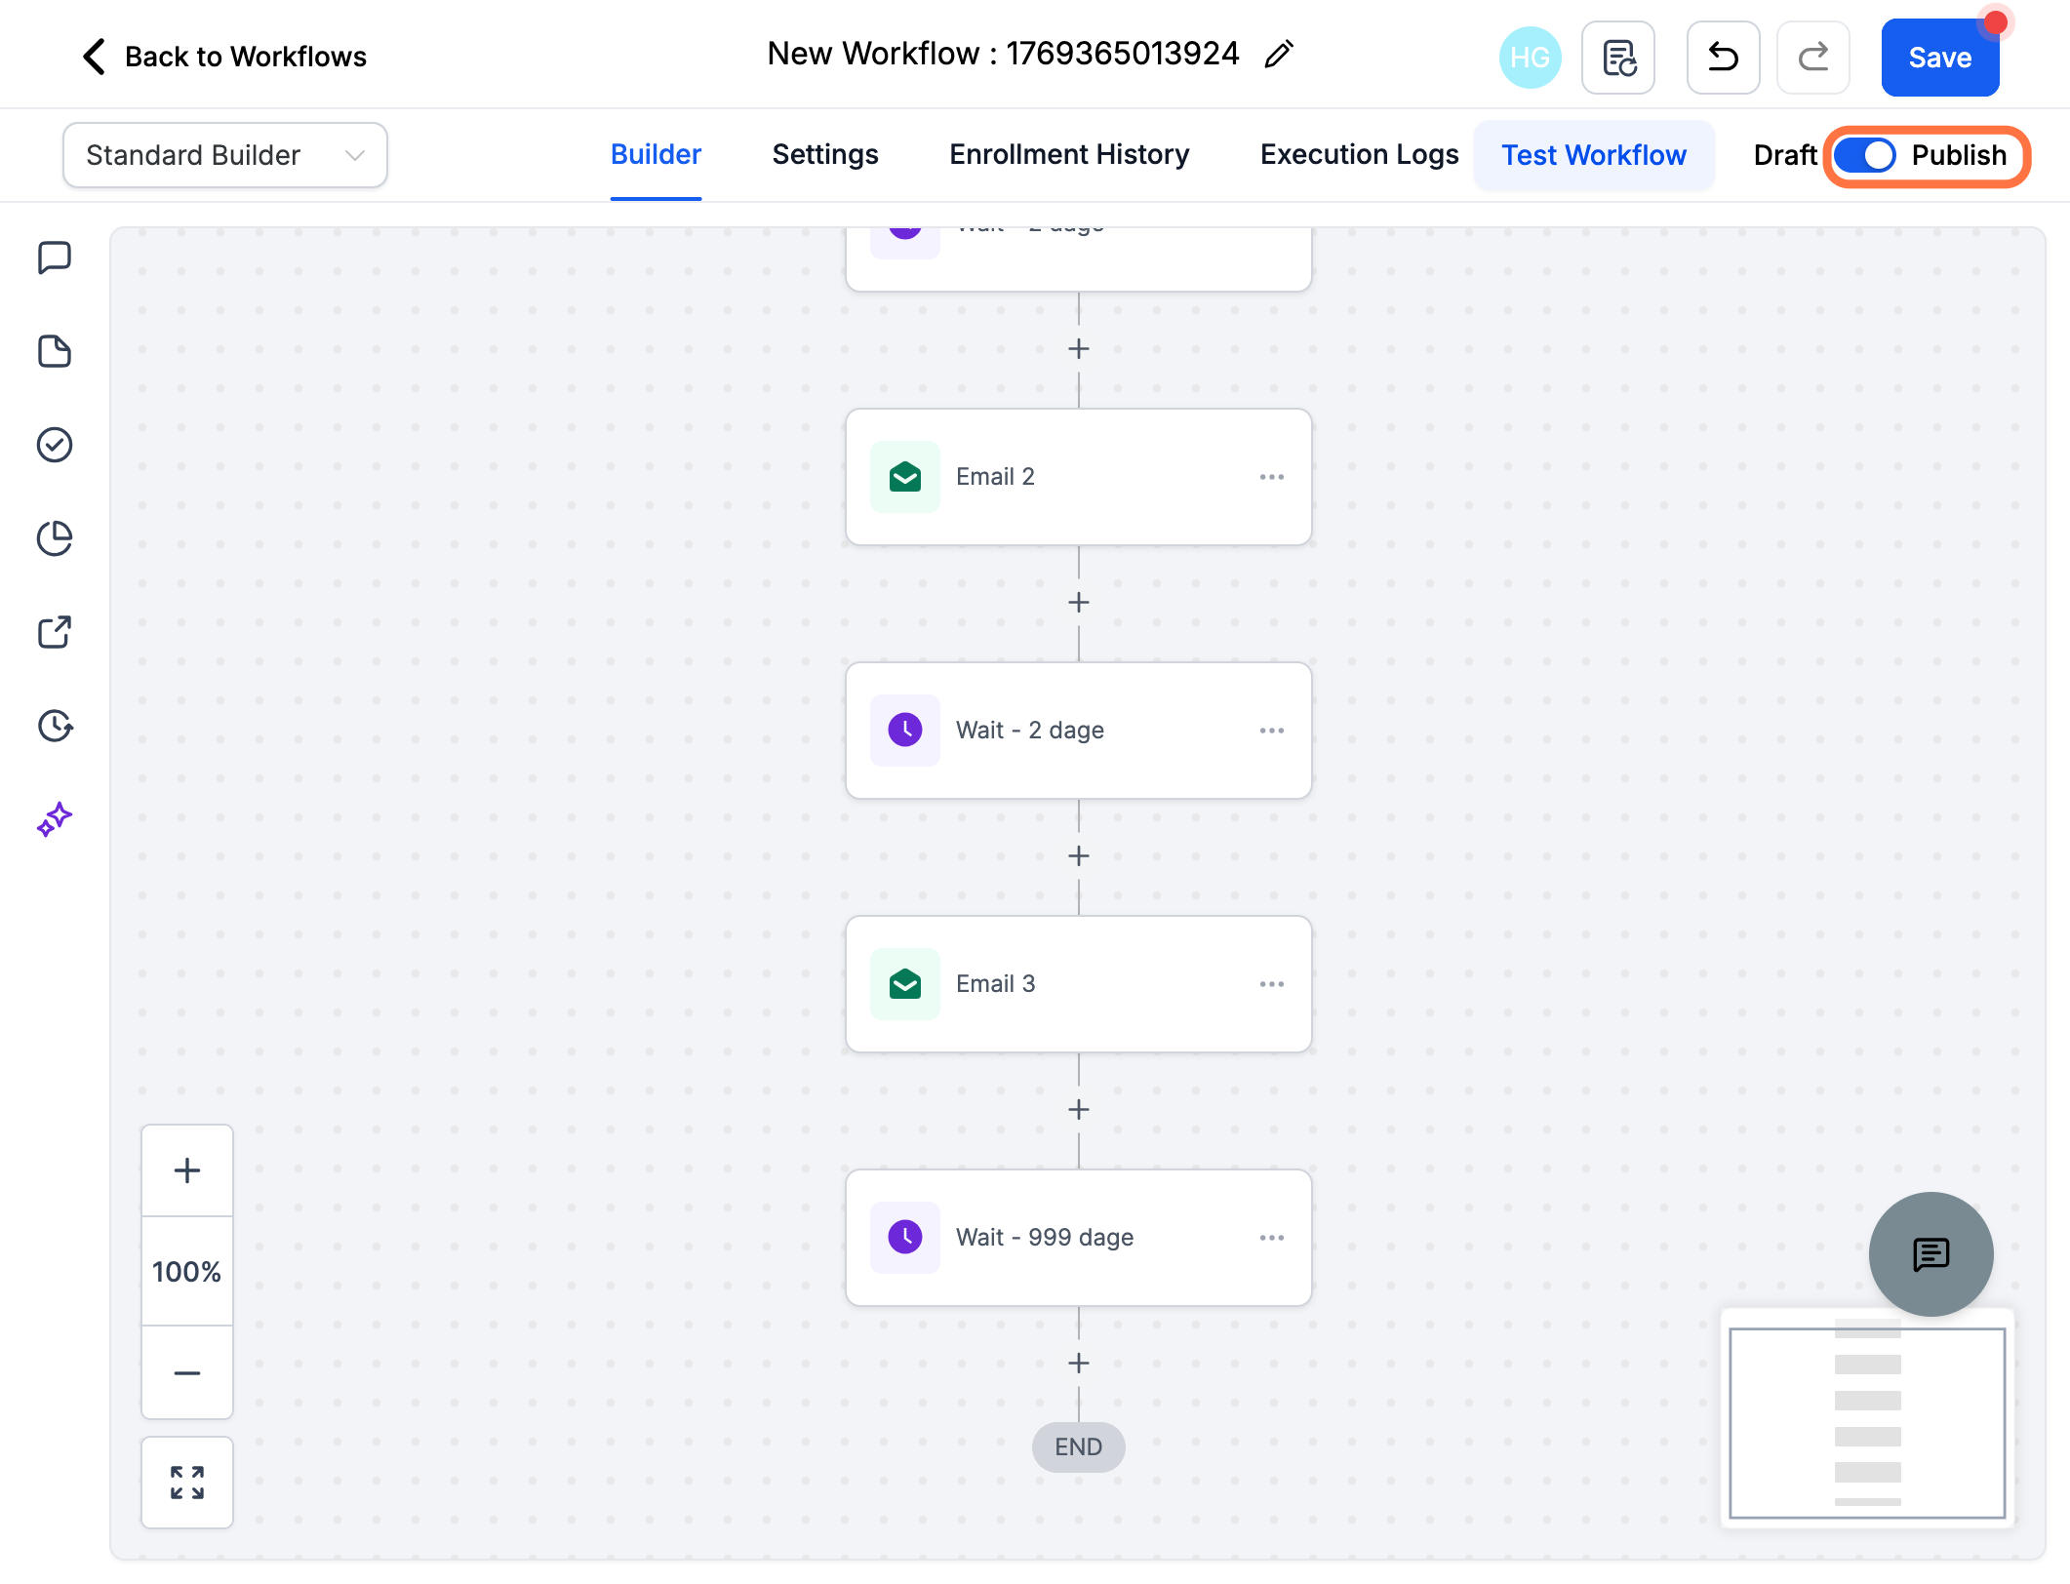Add step after Email 3
2070x1584 pixels.
1079,1110
